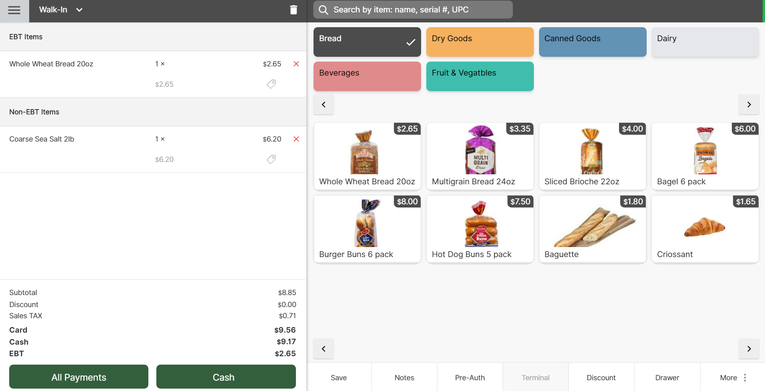765x391 pixels.
Task: Delete Coarse Sea Salt line item
Action: [x=296, y=139]
